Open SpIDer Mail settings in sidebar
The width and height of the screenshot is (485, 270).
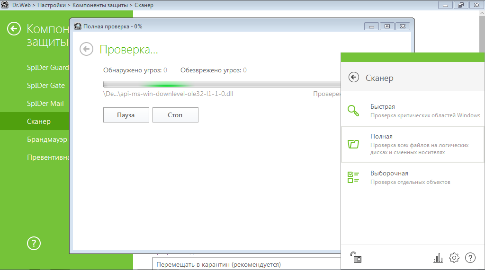point(35,103)
